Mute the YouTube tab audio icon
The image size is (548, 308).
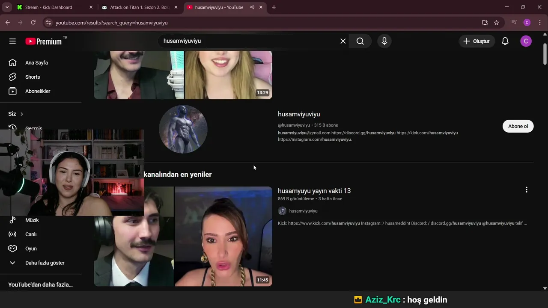pyautogui.click(x=252, y=7)
